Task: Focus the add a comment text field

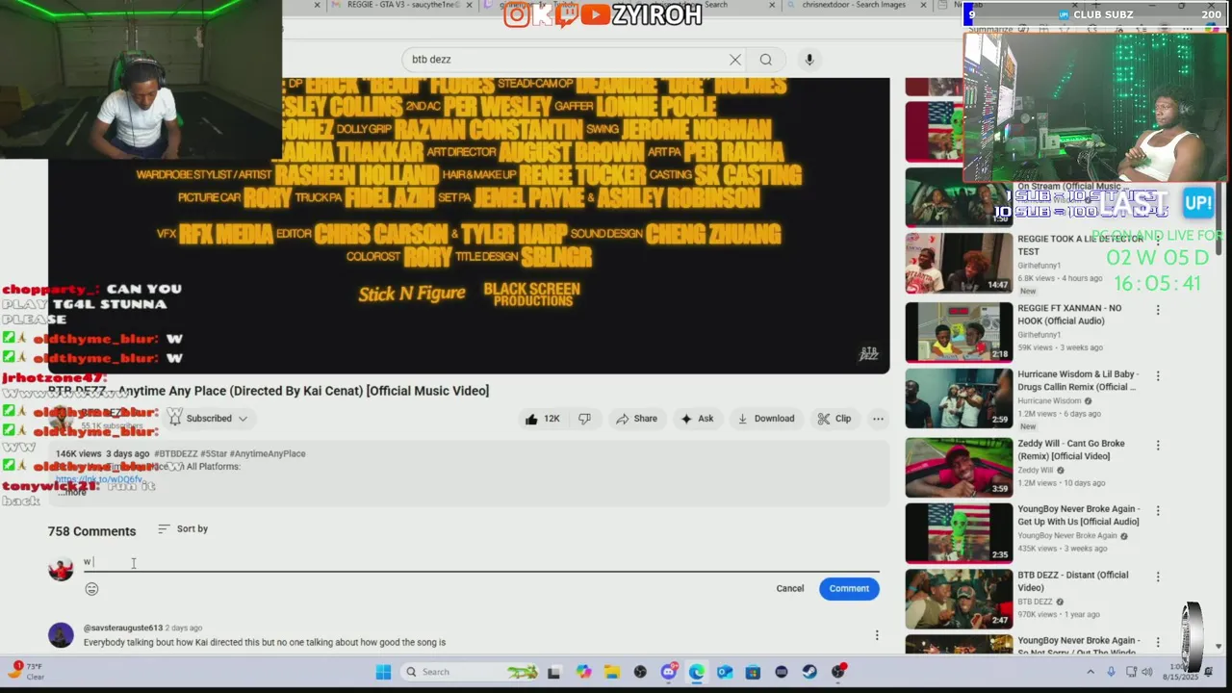Action: 481,562
